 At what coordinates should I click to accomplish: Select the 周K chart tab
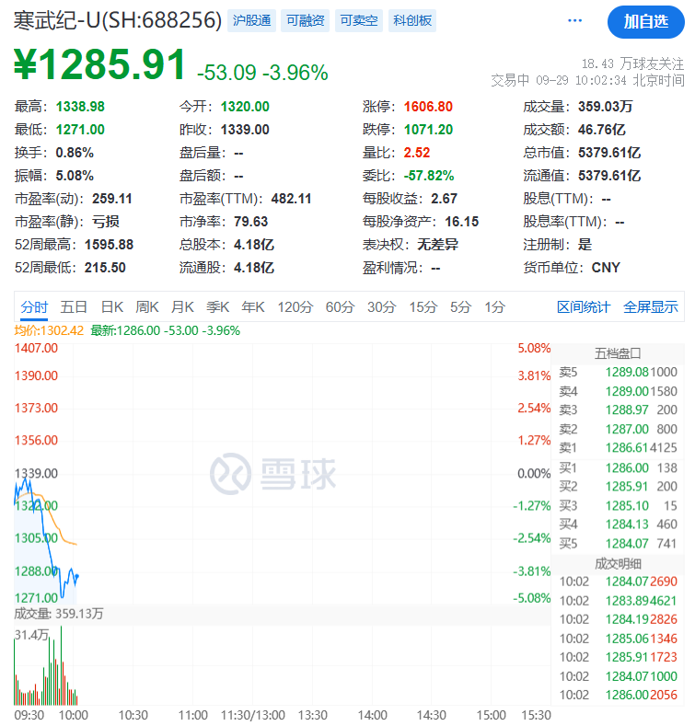tap(147, 307)
